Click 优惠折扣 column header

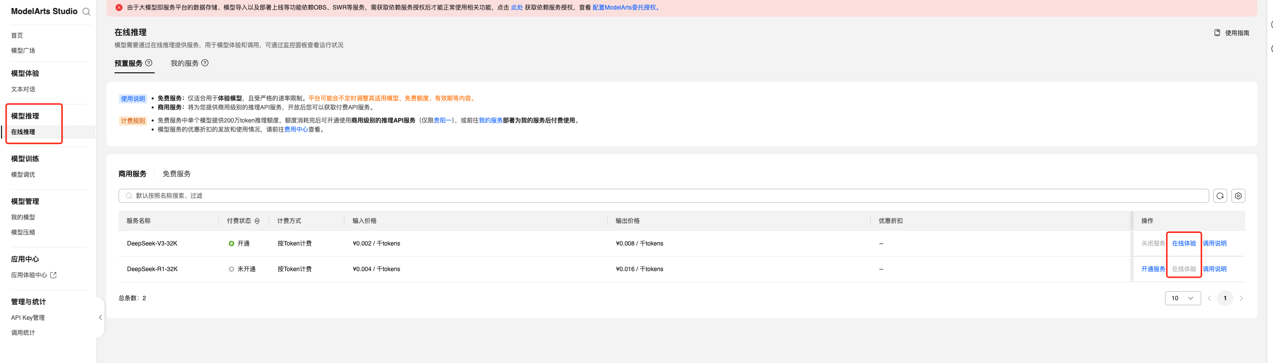891,221
